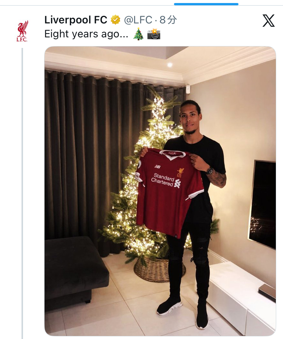Click the gold verified badge
The image size is (283, 339).
tap(115, 20)
